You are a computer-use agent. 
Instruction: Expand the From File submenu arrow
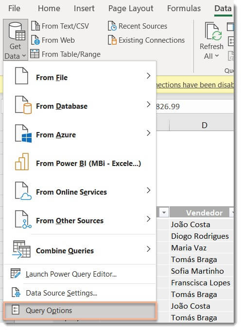[149, 76]
